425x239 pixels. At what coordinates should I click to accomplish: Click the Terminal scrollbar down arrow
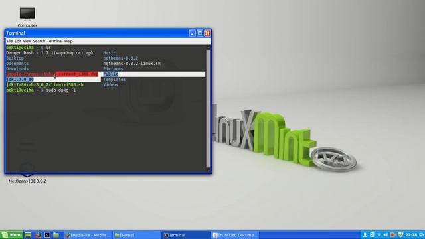208,170
